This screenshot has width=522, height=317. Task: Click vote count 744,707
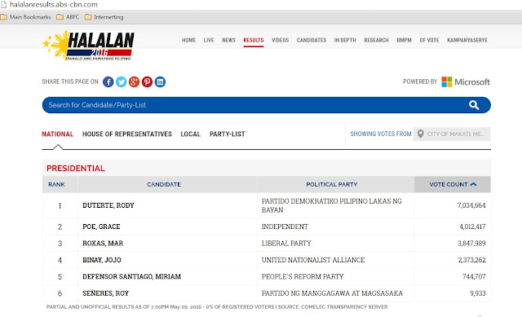[x=474, y=277]
